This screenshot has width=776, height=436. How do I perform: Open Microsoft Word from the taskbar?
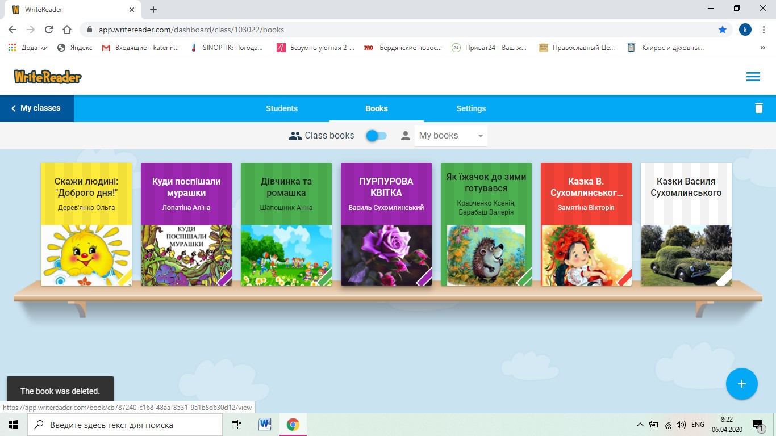tap(265, 425)
